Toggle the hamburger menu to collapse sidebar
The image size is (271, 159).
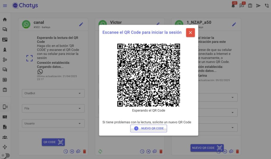click(x=5, y=6)
